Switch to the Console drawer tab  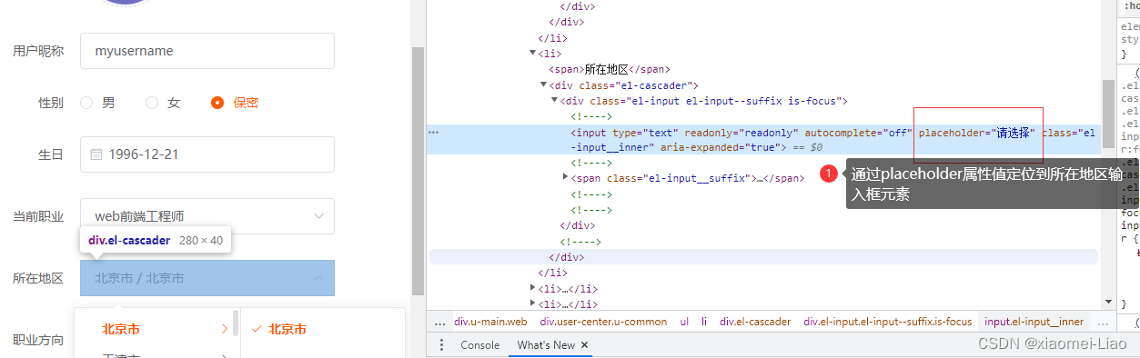(479, 345)
